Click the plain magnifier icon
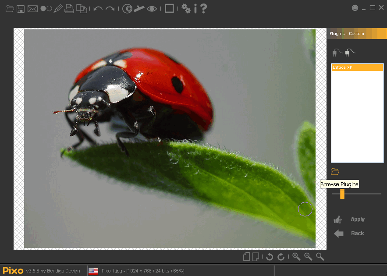 [x=320, y=257]
